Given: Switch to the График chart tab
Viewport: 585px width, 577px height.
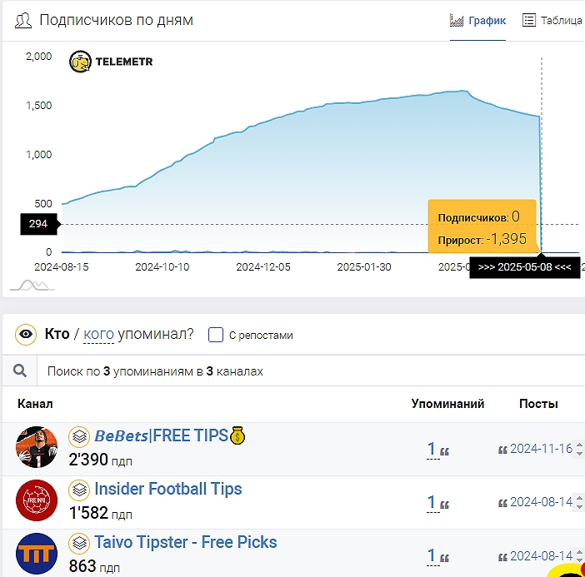Looking at the screenshot, I should pyautogui.click(x=477, y=21).
